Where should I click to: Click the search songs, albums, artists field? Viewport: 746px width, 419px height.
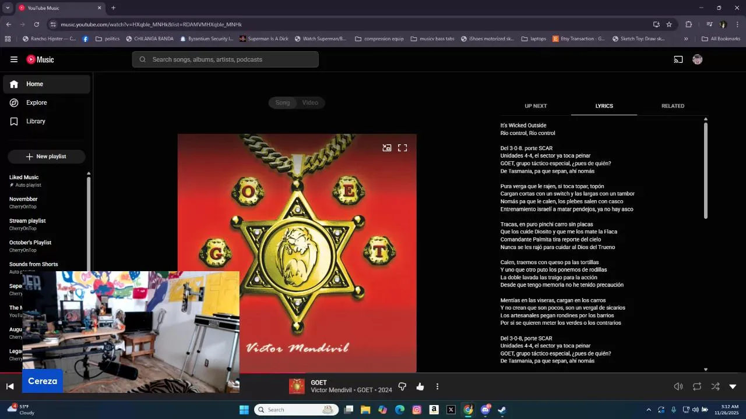point(225,59)
